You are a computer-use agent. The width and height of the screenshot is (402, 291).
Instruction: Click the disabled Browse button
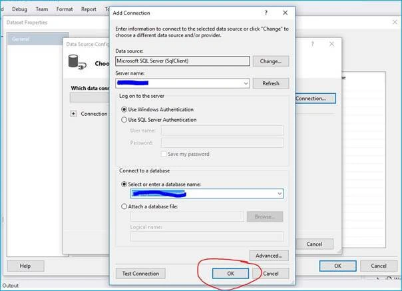pos(265,216)
